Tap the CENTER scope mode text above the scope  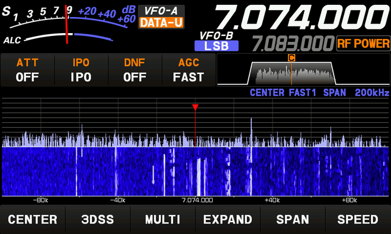[267, 93]
